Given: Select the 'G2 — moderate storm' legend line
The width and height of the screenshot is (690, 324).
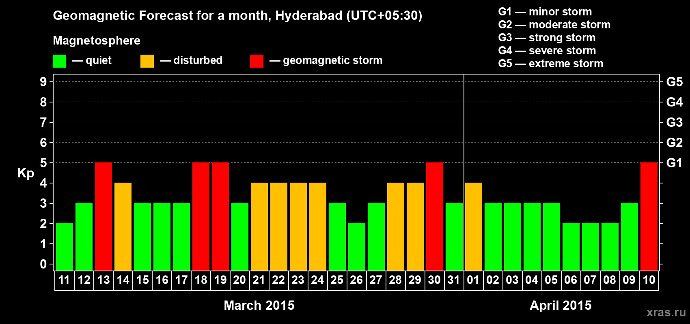Looking at the screenshot, I should tap(554, 25).
